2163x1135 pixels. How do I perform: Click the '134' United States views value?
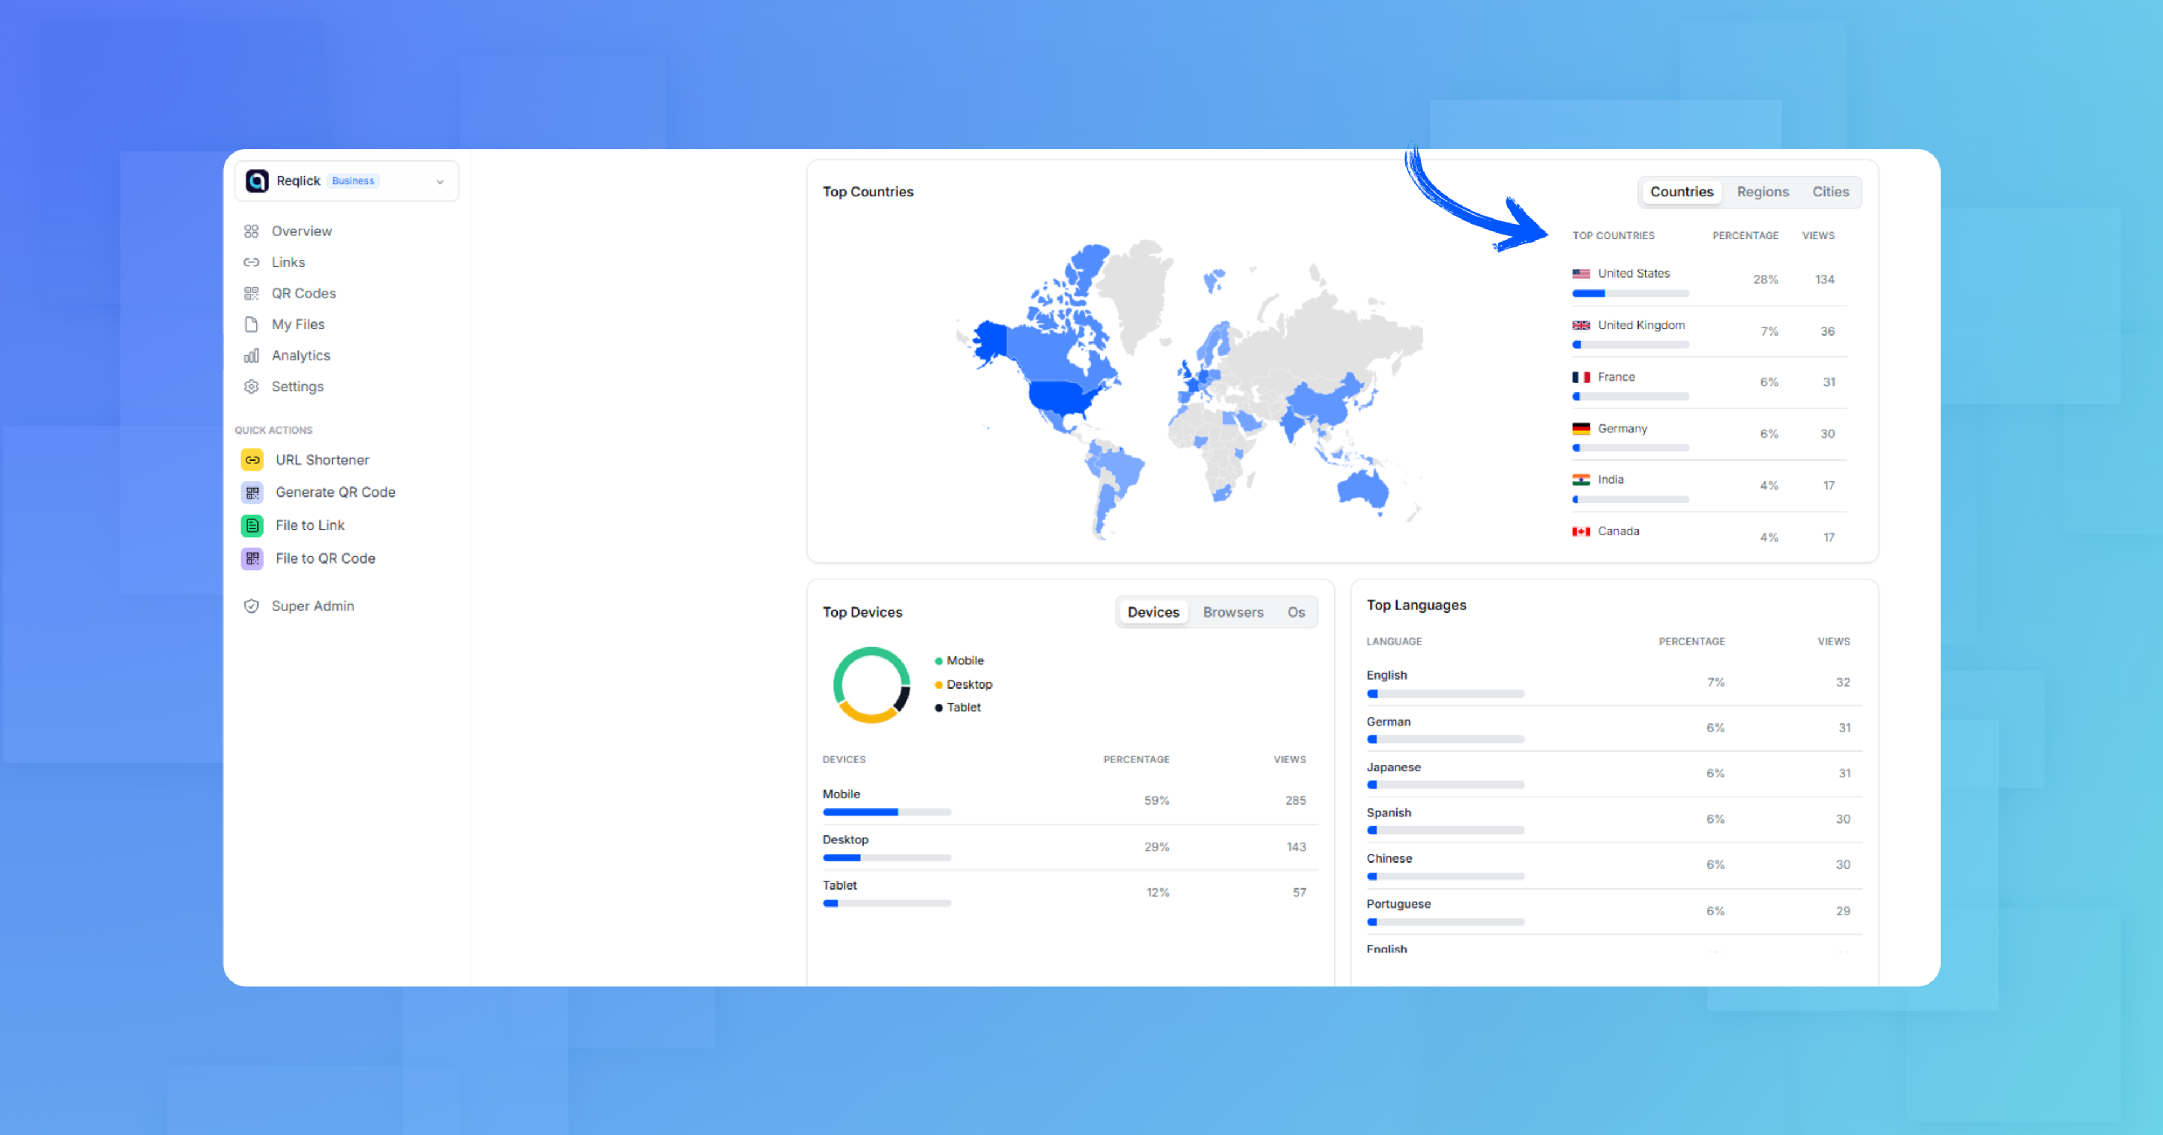1824,280
